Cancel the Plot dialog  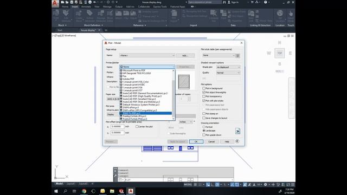point(211,141)
